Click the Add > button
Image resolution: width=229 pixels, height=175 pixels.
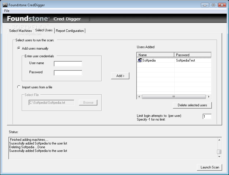[120, 76]
